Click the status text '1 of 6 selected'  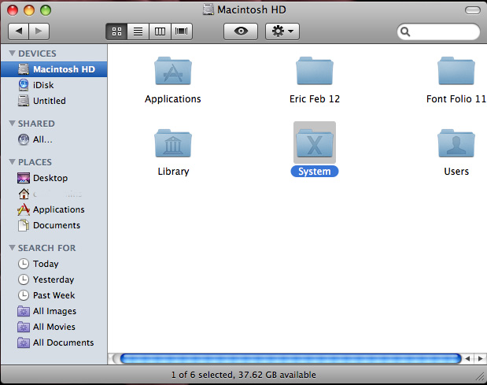202,375
